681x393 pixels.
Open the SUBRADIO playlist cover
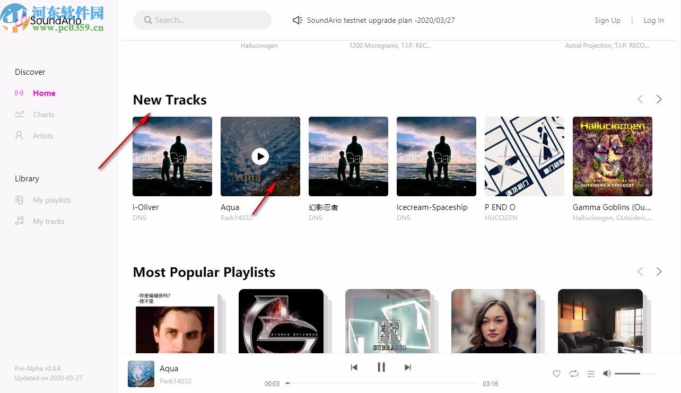pyautogui.click(x=388, y=321)
